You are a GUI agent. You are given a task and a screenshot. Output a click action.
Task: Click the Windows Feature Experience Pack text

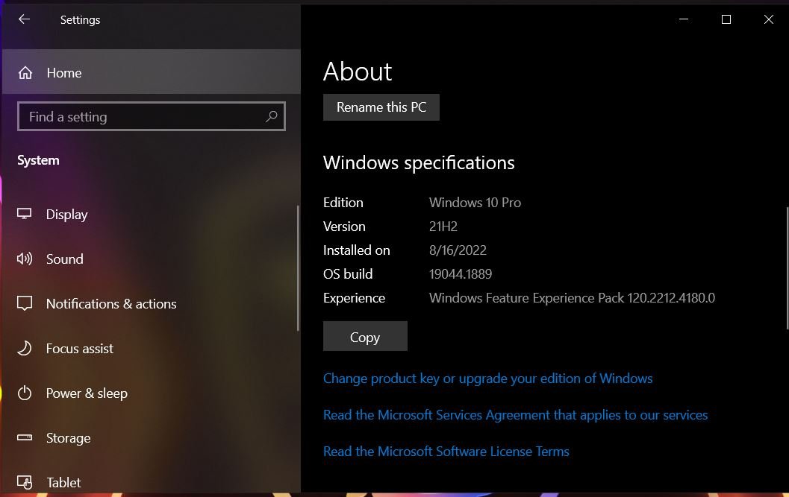point(572,298)
